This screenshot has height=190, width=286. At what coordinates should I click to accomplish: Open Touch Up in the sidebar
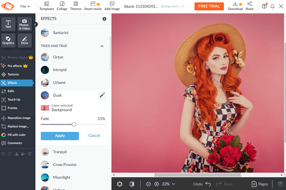[x=14, y=99]
